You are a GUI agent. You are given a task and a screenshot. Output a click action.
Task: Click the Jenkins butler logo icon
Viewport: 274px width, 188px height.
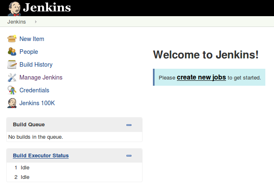click(14, 8)
